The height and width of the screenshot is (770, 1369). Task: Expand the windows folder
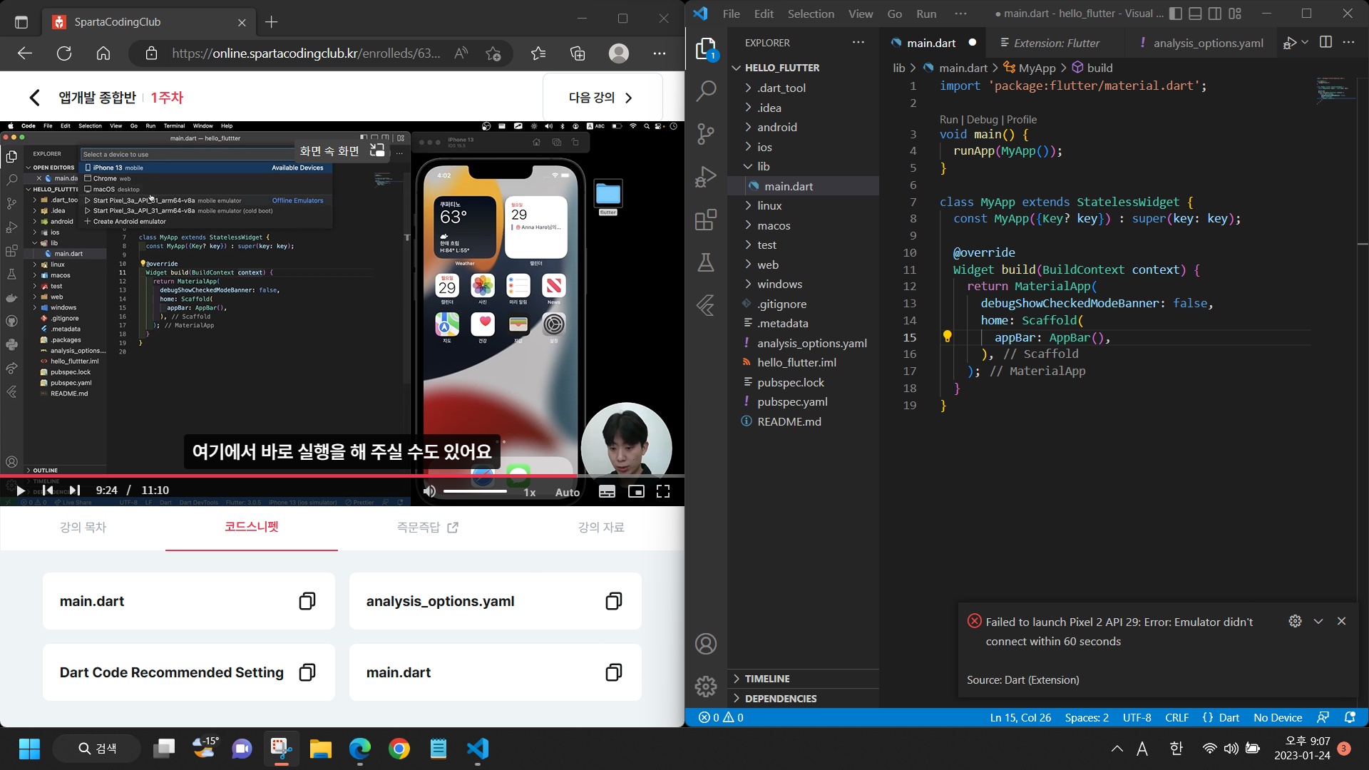[779, 284]
